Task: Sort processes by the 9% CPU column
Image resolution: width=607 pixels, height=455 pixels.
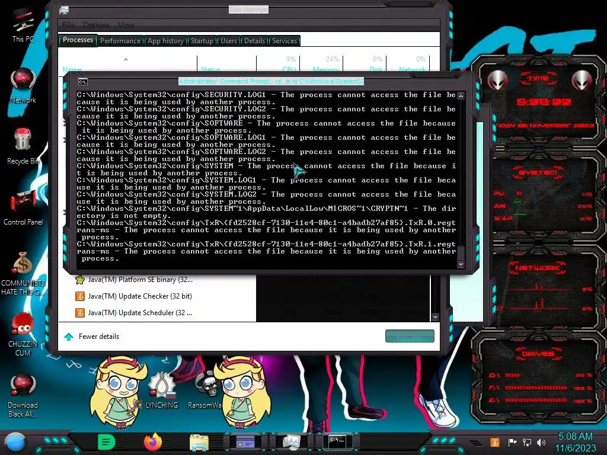Action: (x=278, y=63)
